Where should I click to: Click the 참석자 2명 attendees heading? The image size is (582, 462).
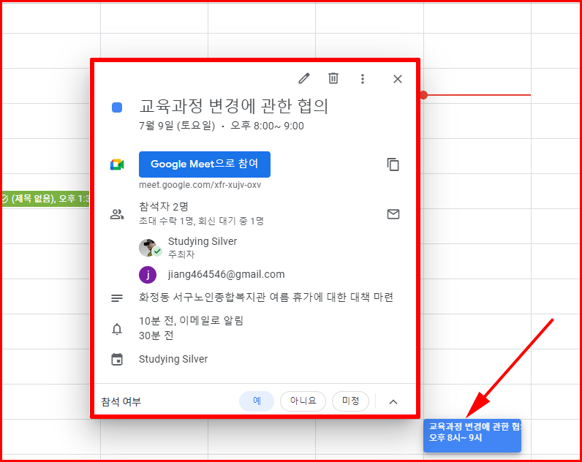point(163,206)
